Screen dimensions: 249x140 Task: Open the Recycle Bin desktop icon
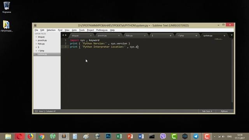[x=7, y=7]
